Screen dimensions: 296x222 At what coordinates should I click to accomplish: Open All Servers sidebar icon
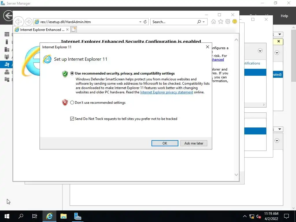point(7,49)
